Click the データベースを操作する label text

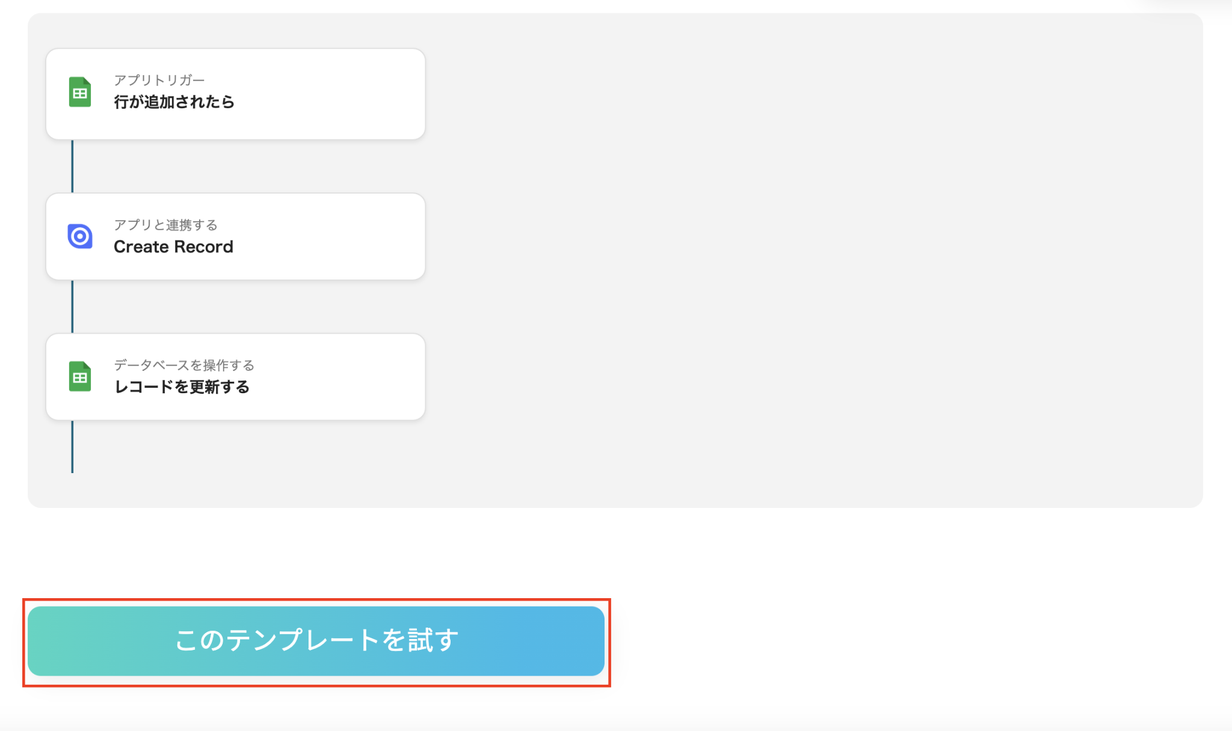184,365
